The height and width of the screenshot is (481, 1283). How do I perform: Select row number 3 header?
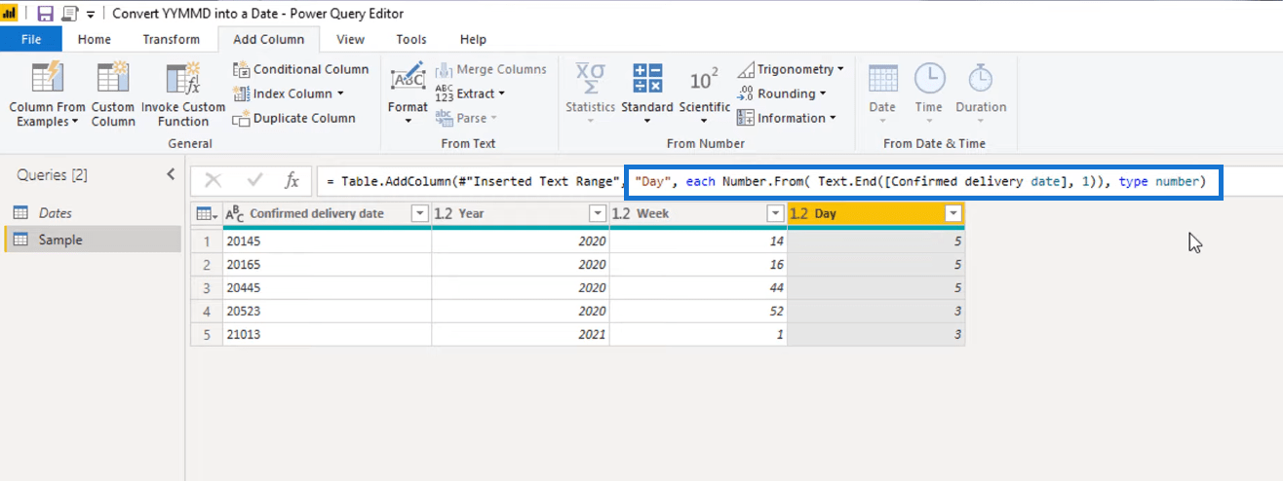207,287
